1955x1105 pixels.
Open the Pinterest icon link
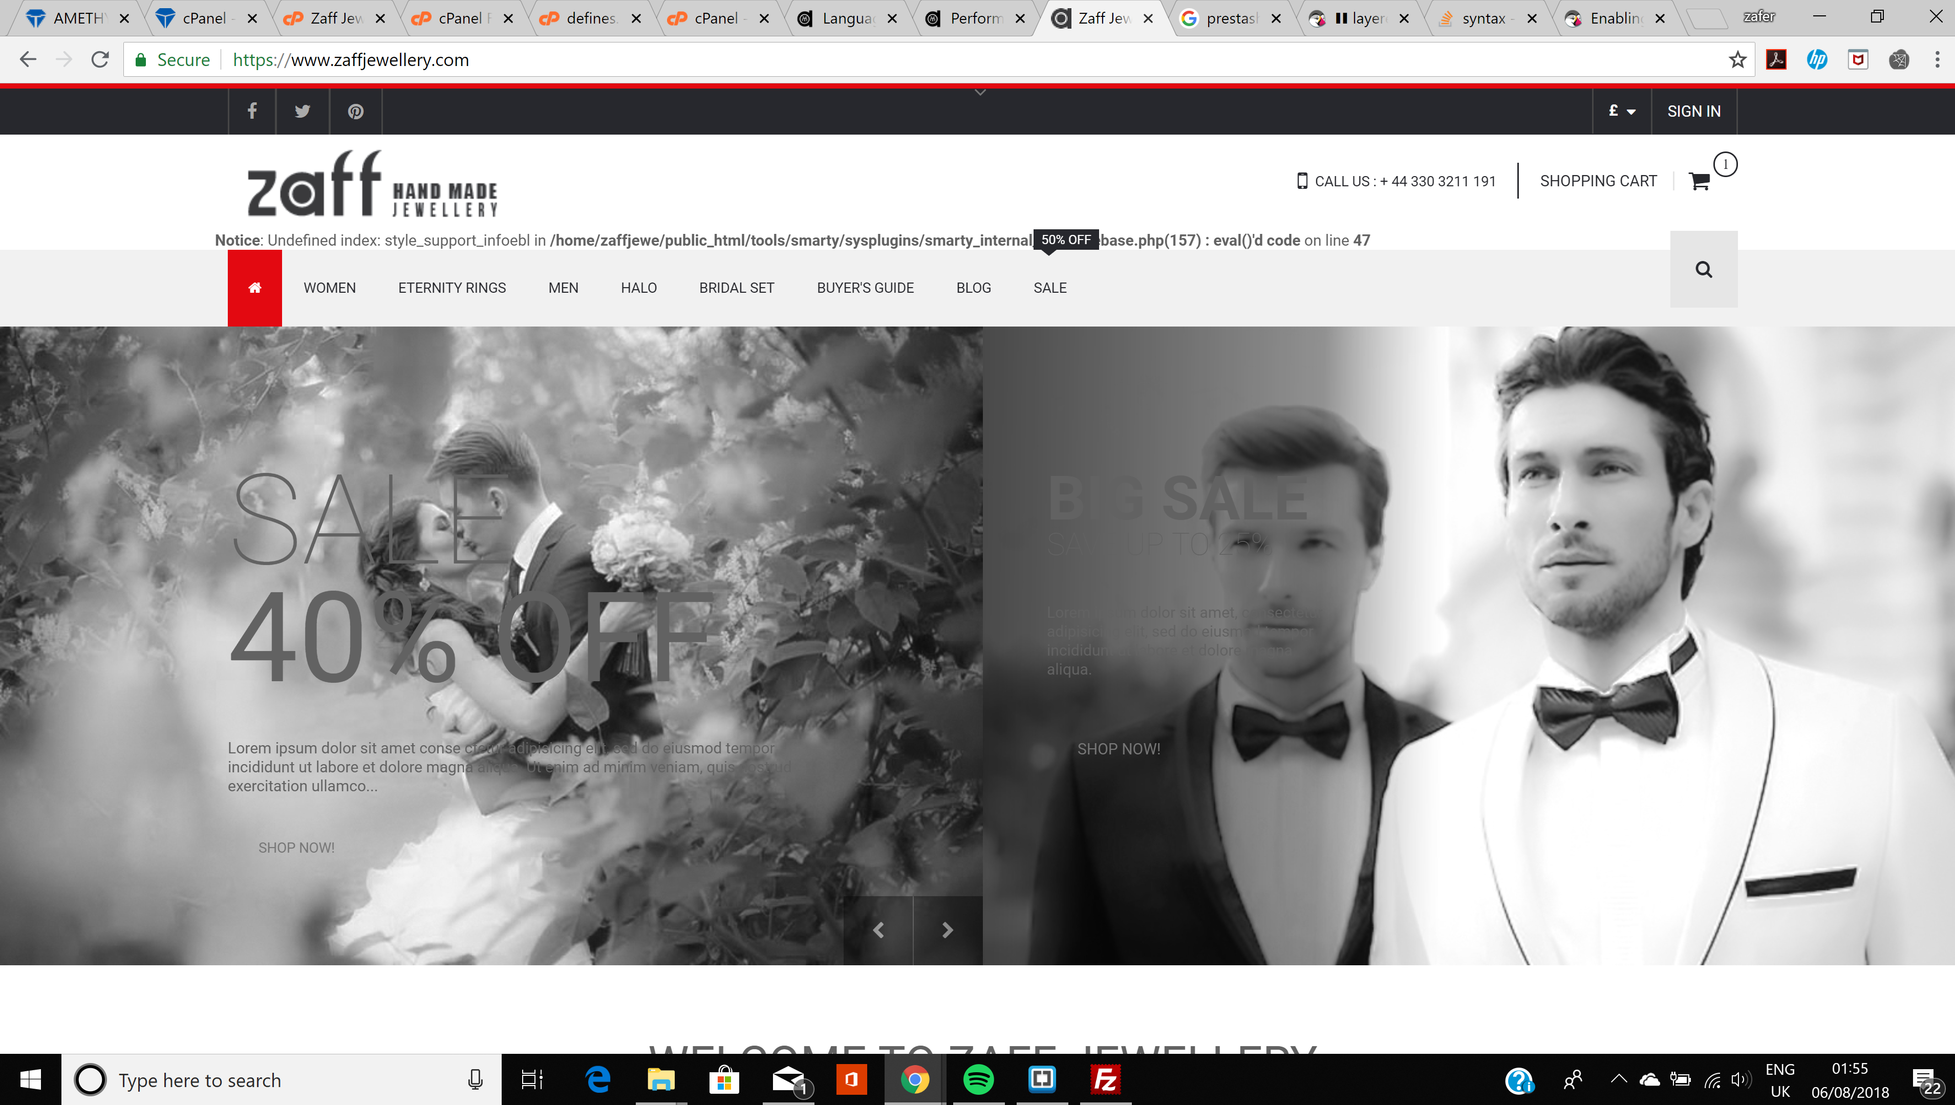(x=355, y=112)
